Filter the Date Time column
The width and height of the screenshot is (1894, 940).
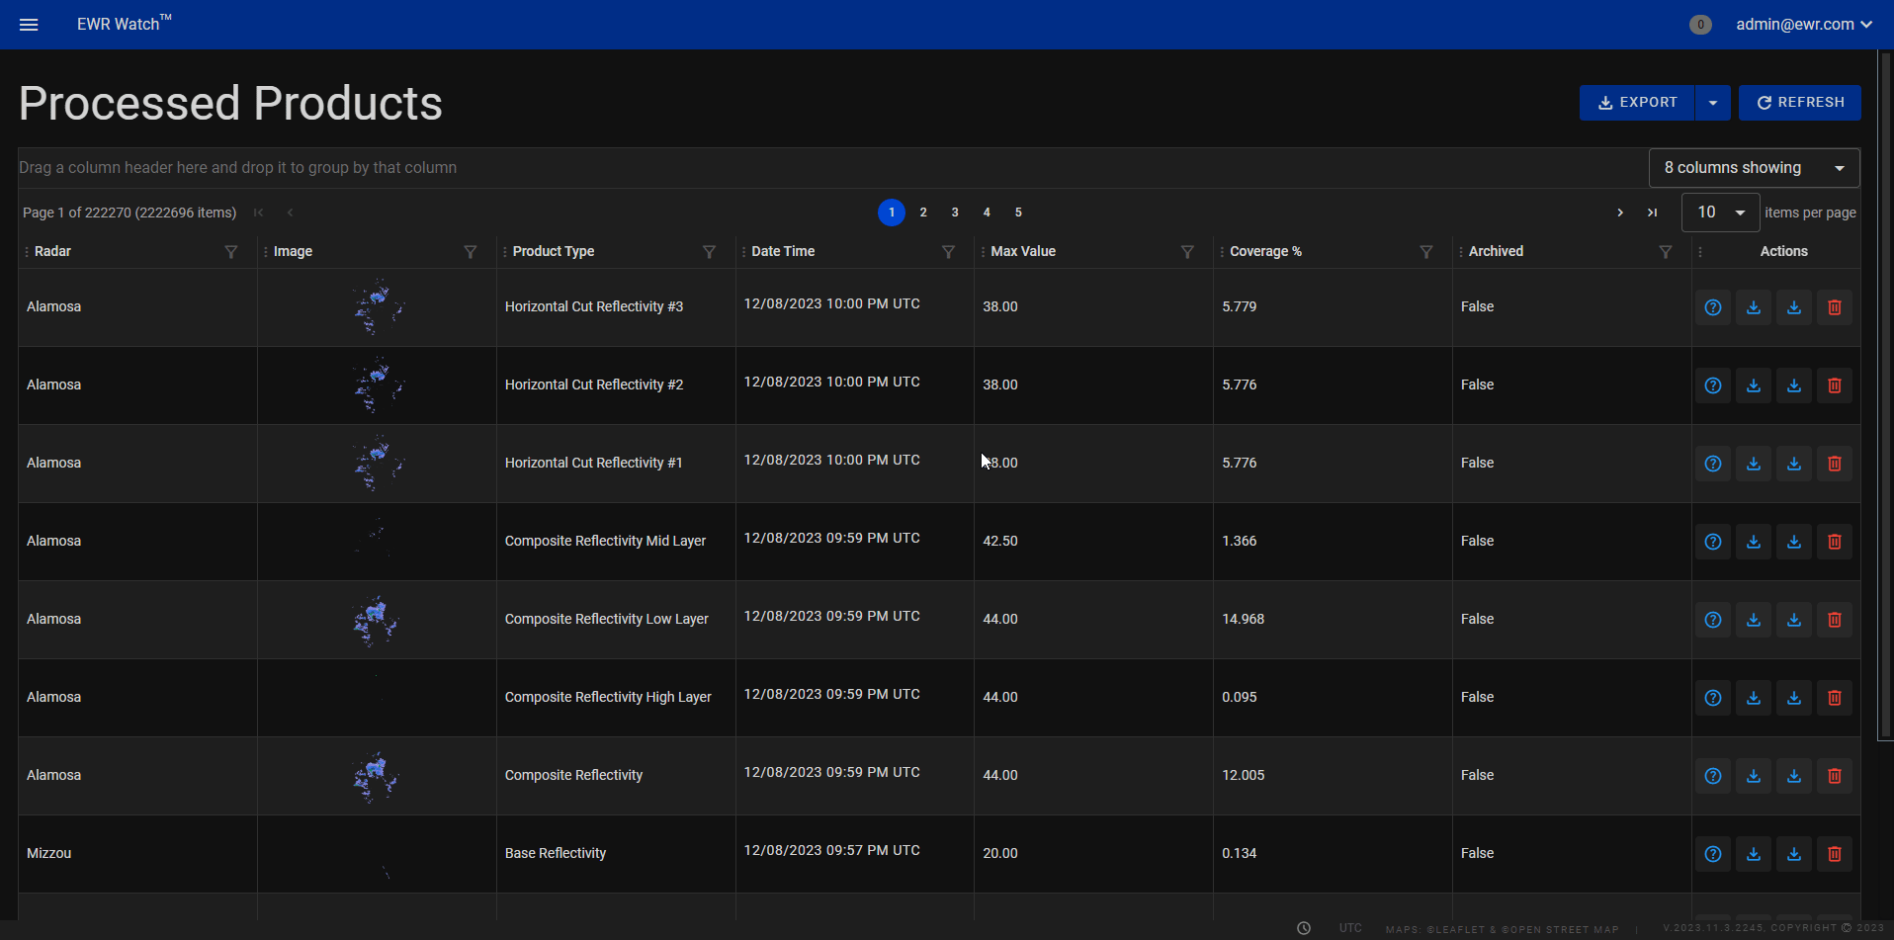coord(949,252)
